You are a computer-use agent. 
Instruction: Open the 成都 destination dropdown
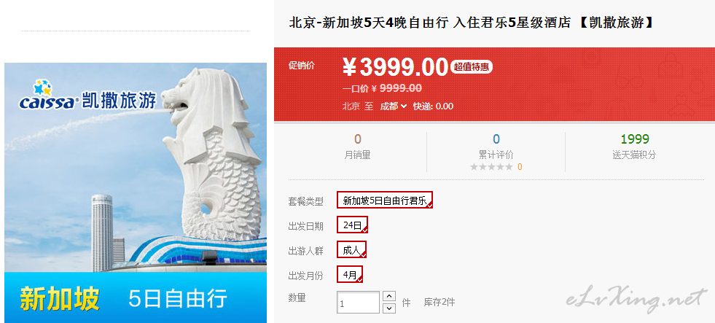pyautogui.click(x=393, y=106)
